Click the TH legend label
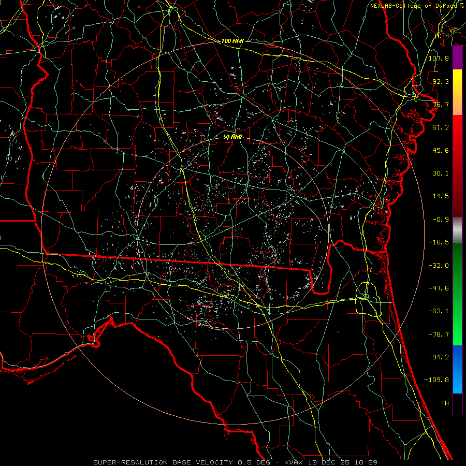Image resolution: width=466 pixels, height=466 pixels. click(x=445, y=403)
